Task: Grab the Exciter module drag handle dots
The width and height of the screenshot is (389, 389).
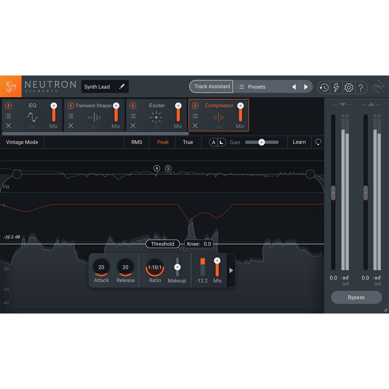Action: click(x=156, y=127)
